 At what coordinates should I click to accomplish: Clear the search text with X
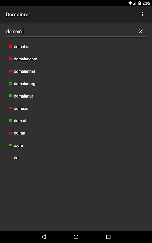140,31
